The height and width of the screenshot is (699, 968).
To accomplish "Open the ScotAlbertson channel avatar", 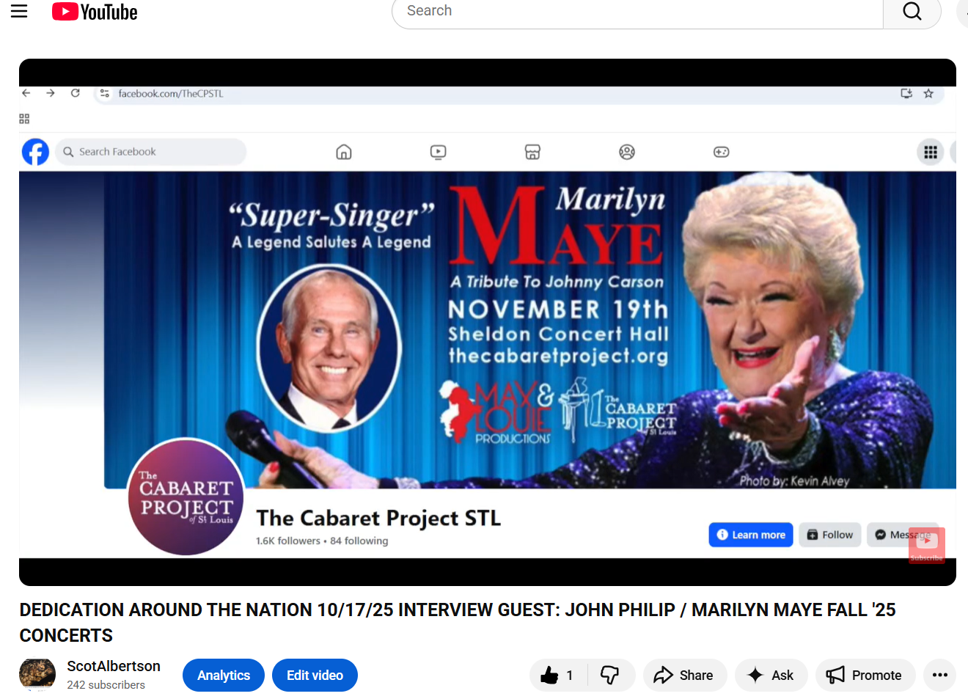I will coord(37,675).
